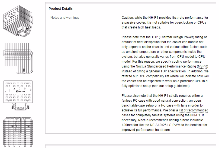
Task: Visit the NF-A12x25 LS-PWM fan link
Action: 165,125
